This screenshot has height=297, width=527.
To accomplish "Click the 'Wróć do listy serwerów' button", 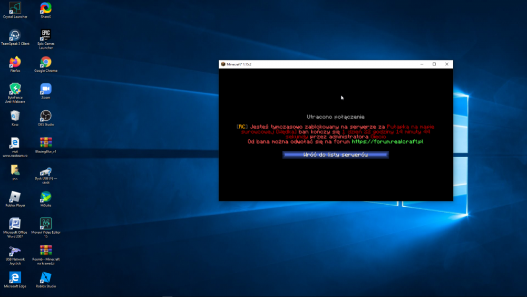I will tap(336, 155).
